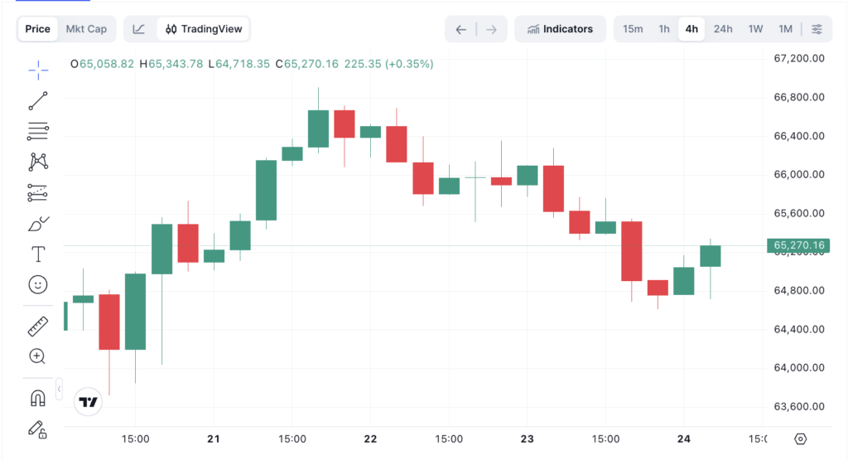Toggle magnet mode on
848x460 pixels.
coord(38,399)
